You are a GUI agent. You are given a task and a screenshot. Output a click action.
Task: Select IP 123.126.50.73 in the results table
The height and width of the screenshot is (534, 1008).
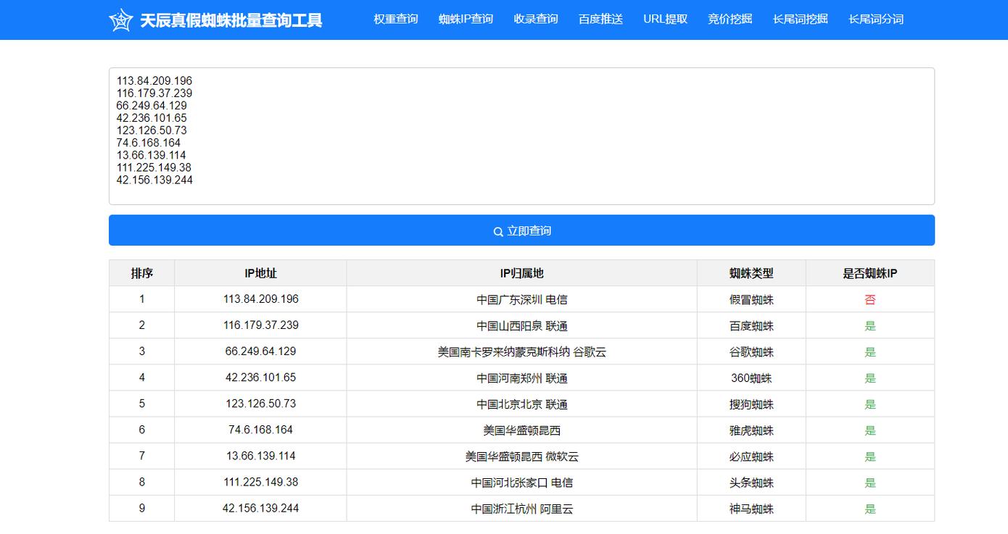coord(261,404)
